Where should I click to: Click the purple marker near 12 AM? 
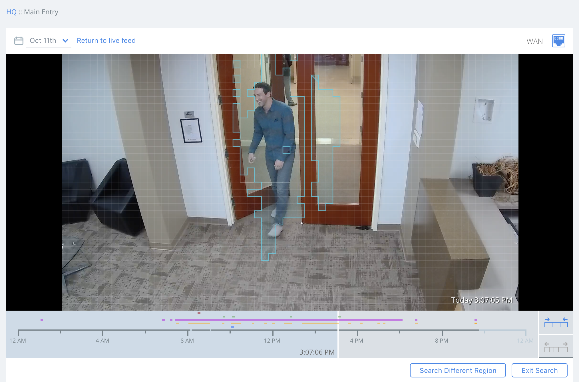[x=42, y=320]
